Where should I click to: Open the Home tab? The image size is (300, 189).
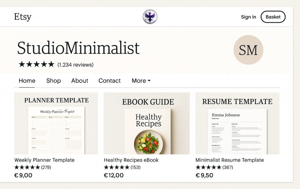click(x=27, y=81)
